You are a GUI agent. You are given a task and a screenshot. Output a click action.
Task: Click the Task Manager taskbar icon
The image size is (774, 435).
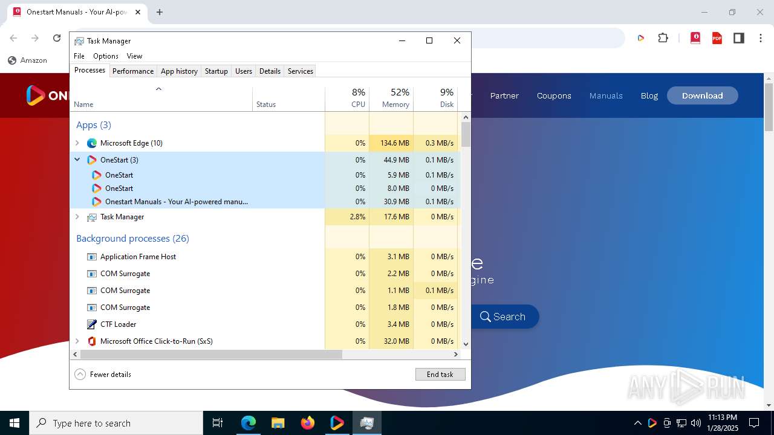click(366, 423)
